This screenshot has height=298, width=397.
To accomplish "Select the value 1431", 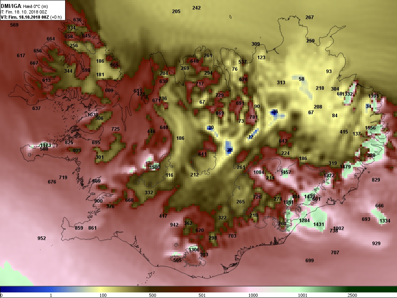I will pyautogui.click(x=318, y=224).
